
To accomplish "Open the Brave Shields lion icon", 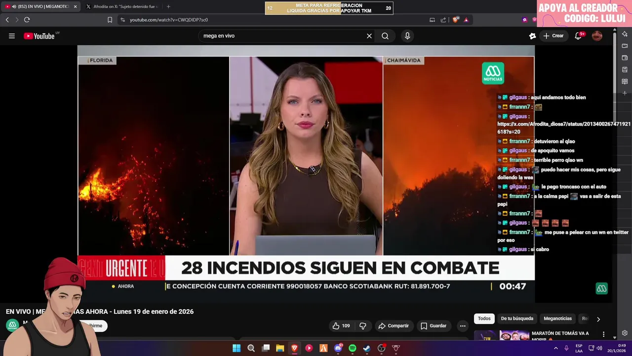I will point(455,20).
